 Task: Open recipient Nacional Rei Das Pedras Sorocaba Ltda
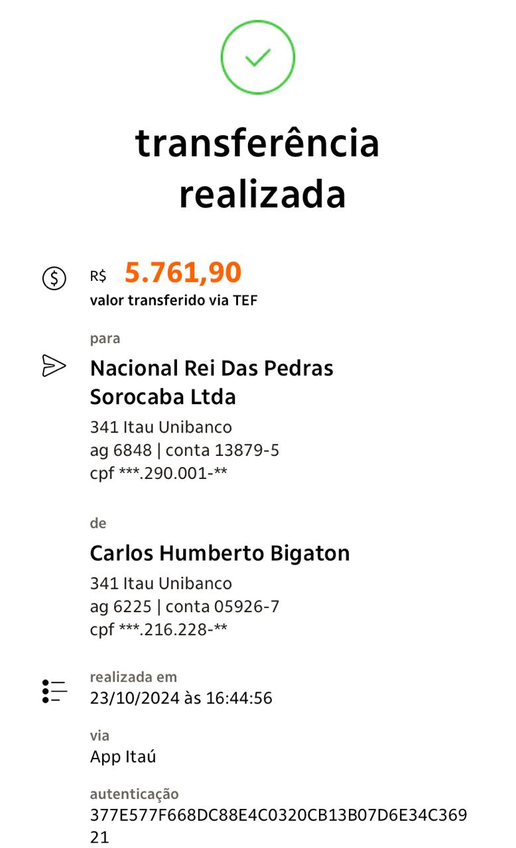[x=212, y=382]
